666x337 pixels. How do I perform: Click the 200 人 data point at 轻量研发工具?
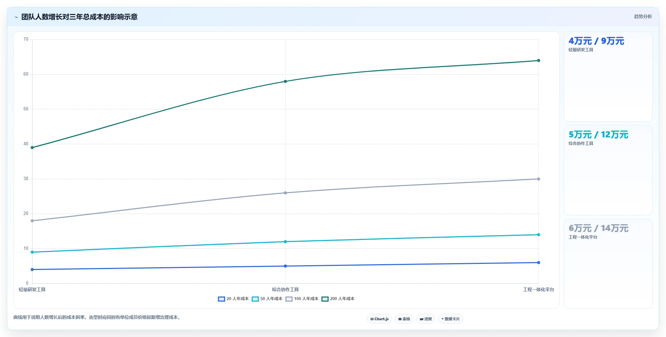32,148
